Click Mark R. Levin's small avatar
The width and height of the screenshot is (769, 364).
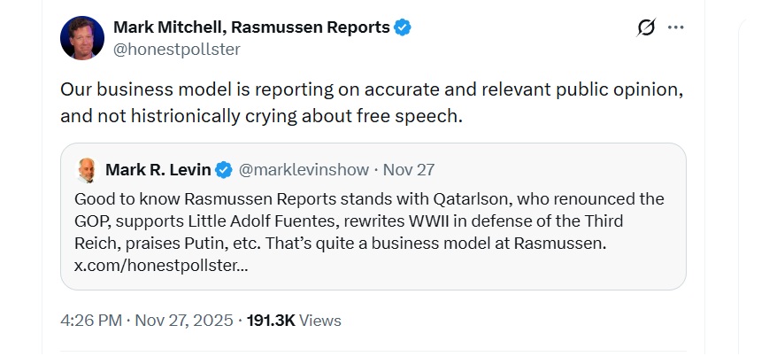[86, 169]
